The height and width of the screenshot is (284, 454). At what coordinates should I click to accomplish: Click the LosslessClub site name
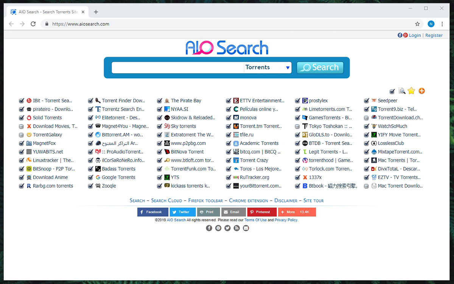click(x=391, y=144)
